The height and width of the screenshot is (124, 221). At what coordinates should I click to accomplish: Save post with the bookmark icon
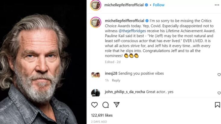[217, 105]
